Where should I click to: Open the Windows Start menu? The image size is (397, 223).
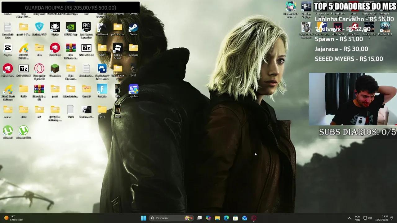[x=144, y=218]
